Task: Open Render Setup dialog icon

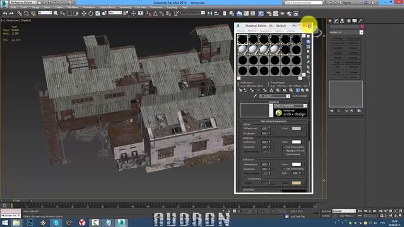Action: point(269,13)
